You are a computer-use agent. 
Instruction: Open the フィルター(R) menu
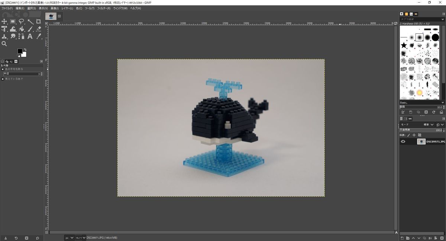click(104, 8)
